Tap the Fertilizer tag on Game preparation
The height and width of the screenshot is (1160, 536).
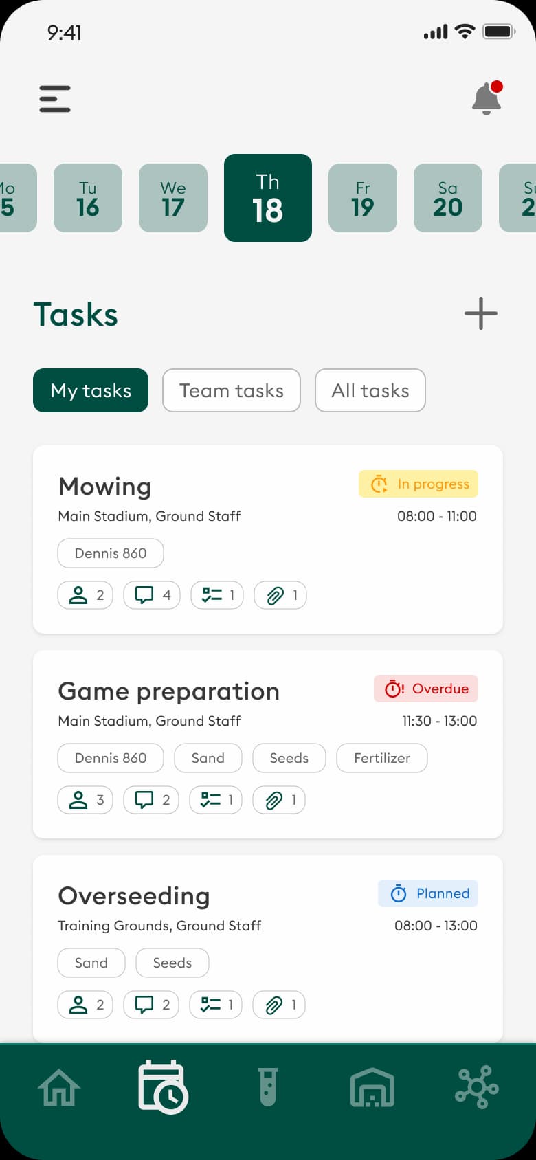coord(381,758)
